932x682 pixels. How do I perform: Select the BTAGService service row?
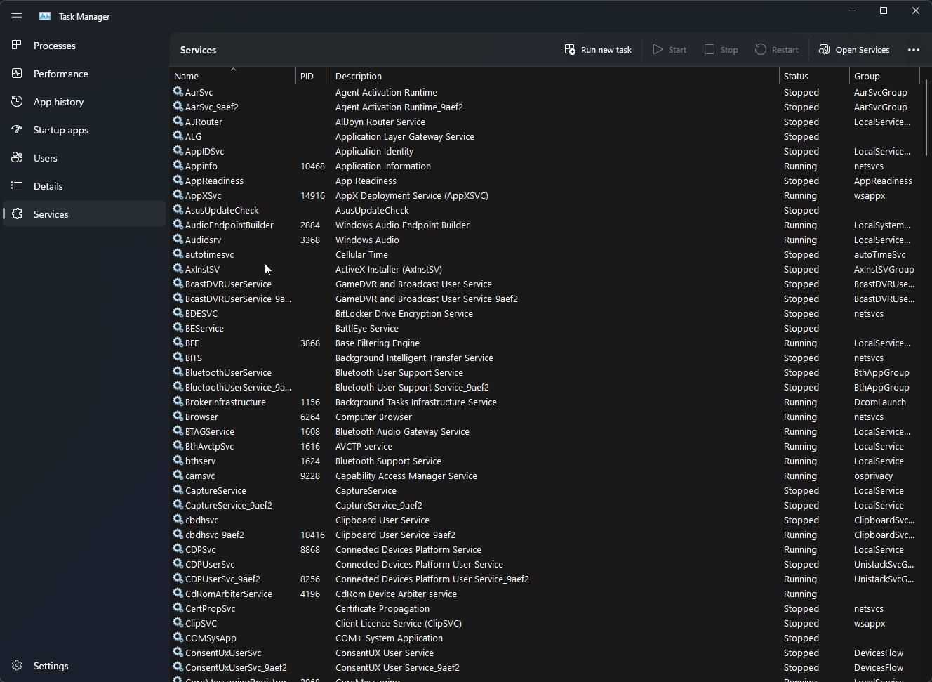tap(546, 431)
